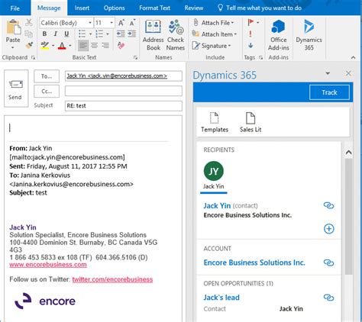Viewport: 362px width, 322px height.
Task: Click the Paste clipboard icon
Action: (x=13, y=27)
